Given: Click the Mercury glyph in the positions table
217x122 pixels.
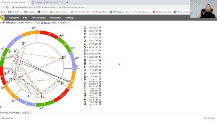Looking at the screenshot, I should [x=85, y=34].
